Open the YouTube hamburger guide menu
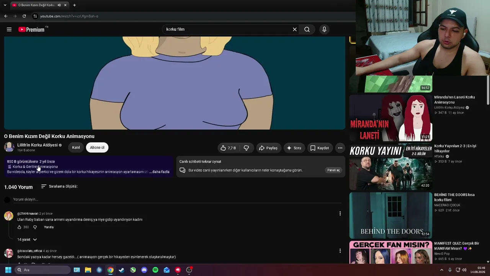Image resolution: width=490 pixels, height=276 pixels. point(9,30)
